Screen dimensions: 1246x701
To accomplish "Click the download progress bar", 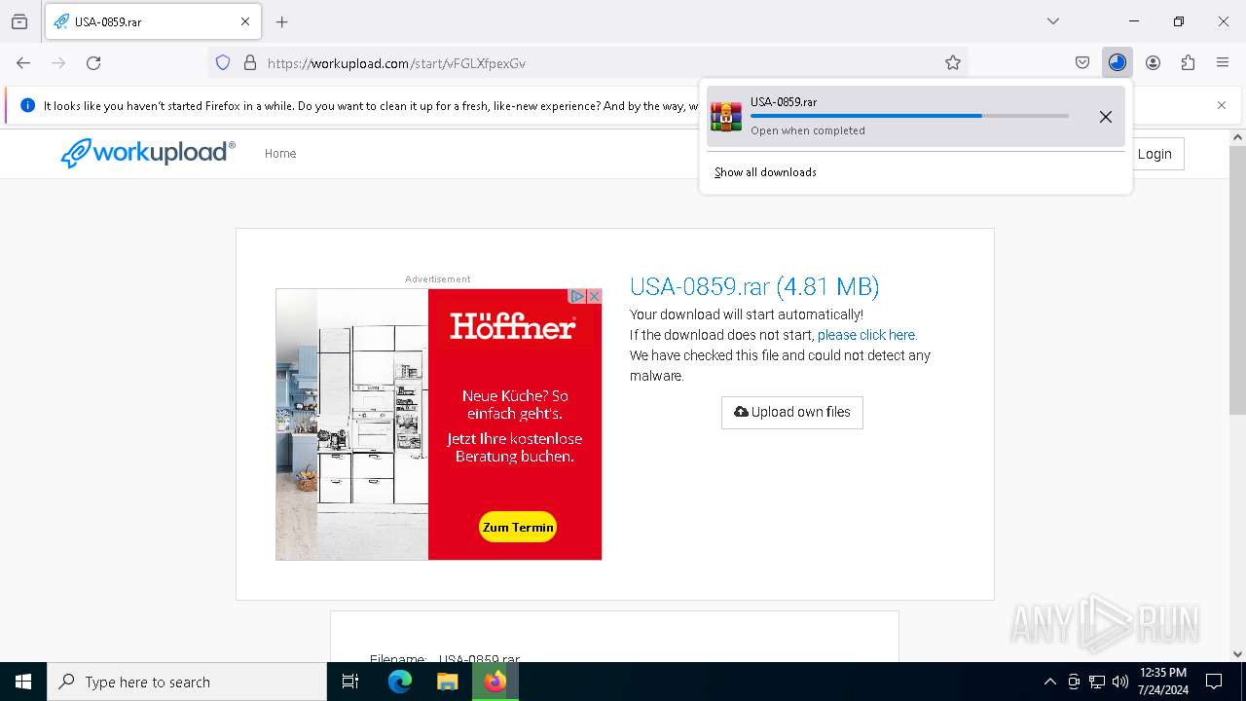I will [909, 116].
